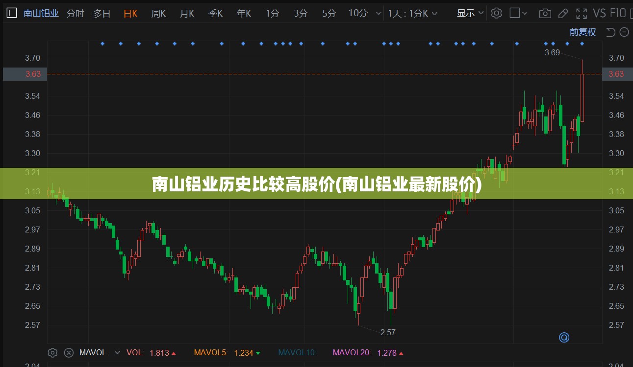Image resolution: width=633 pixels, height=367 pixels.
Task: Click the 3.69 high price label
Action: tap(552, 52)
